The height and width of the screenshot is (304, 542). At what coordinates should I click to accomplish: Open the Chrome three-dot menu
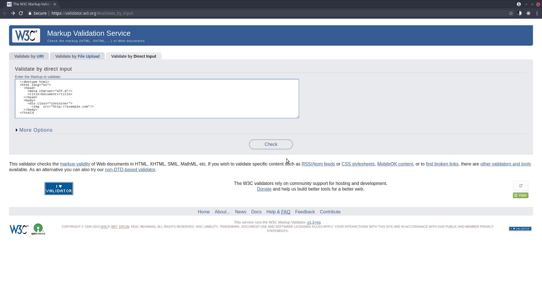536,13
